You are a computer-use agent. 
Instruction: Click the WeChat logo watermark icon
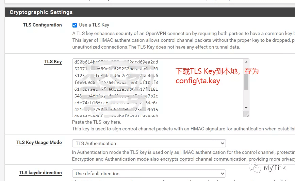click(255, 167)
